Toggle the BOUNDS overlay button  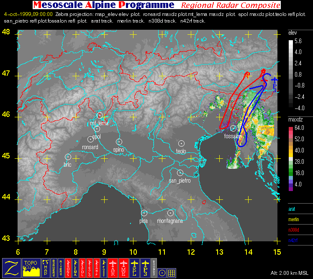(154, 268)
